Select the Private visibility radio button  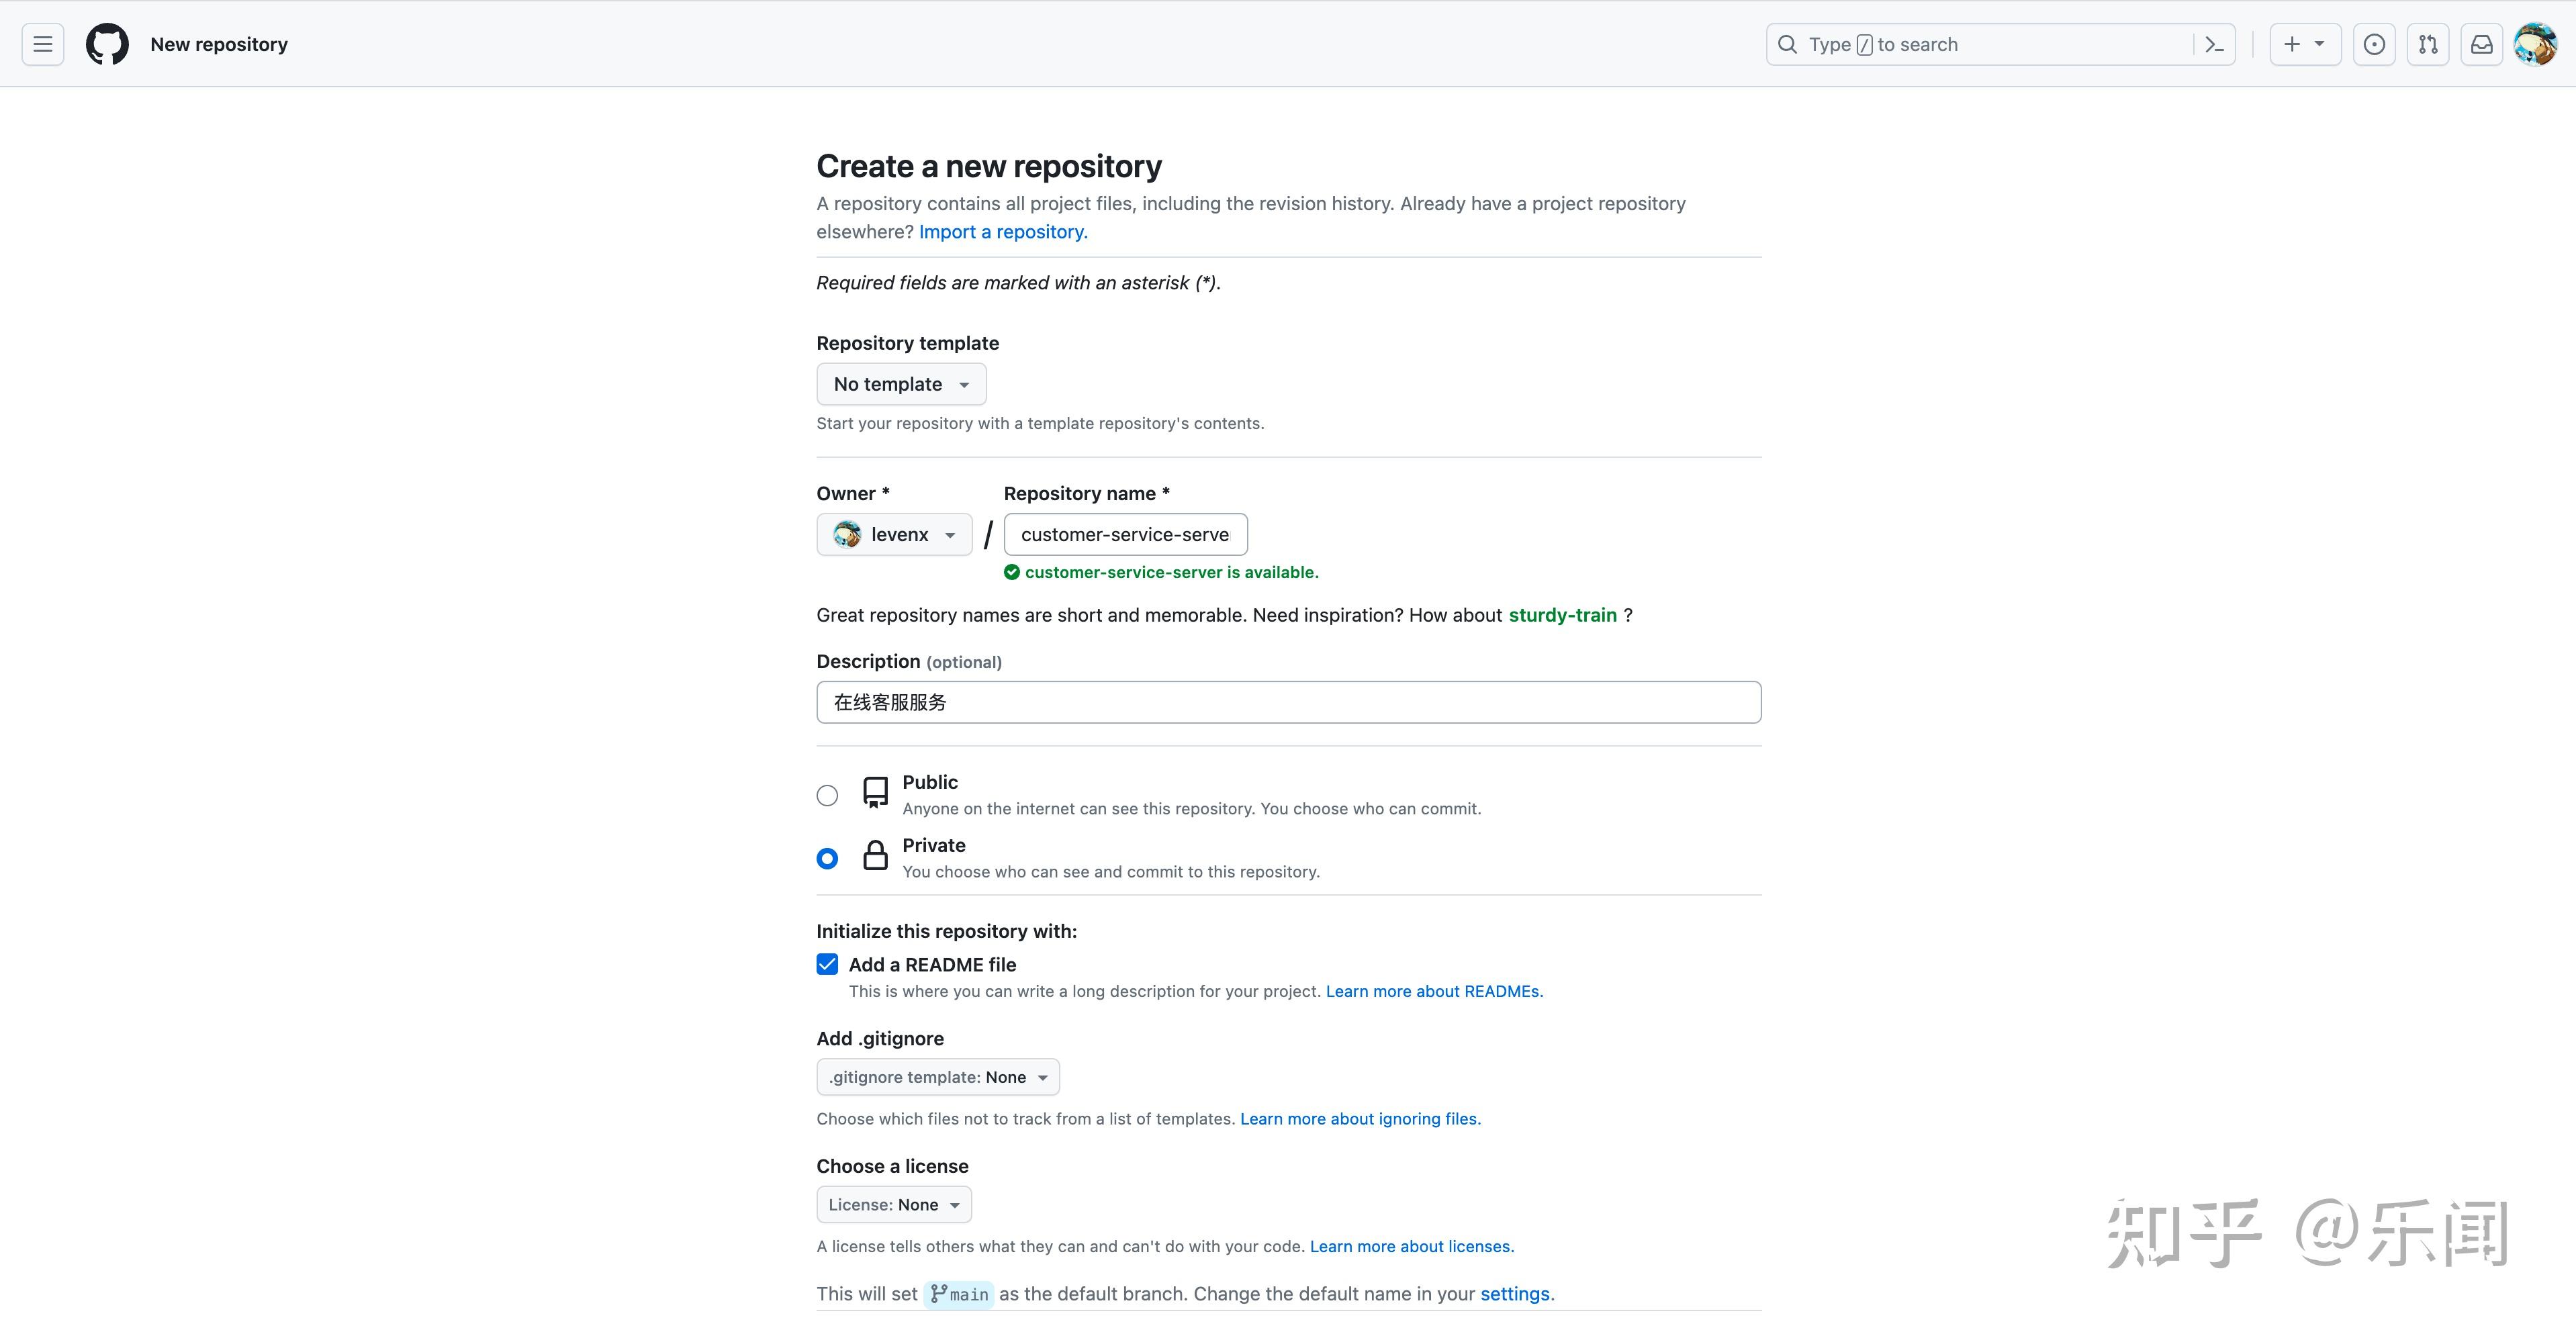coord(827,858)
